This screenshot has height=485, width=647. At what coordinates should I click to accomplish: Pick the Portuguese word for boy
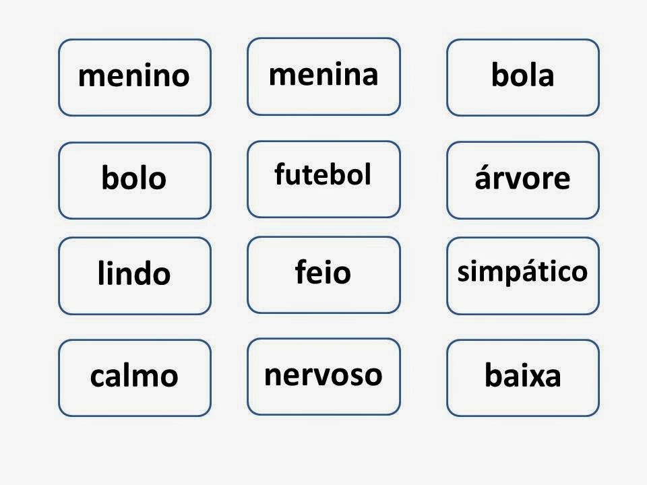pos(135,77)
